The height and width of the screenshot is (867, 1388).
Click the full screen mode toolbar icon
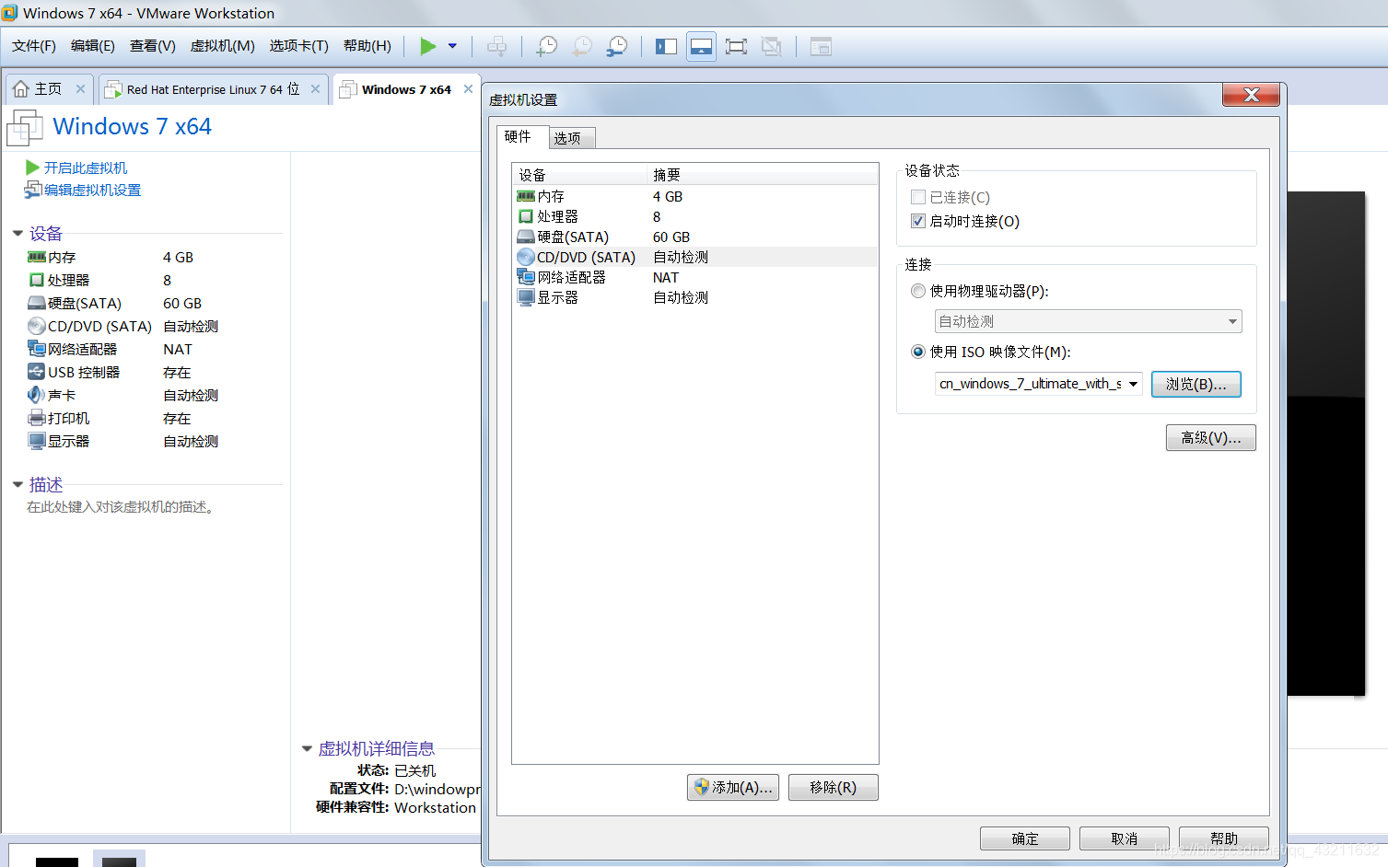tap(736, 46)
